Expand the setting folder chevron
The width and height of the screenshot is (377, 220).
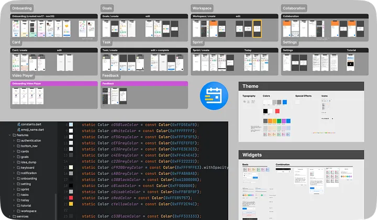tap(14, 184)
